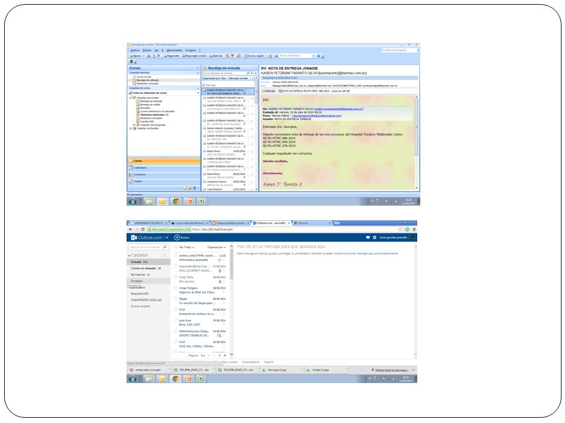Switch to Calendario in the navigation pane
Image resolution: width=565 pixels, height=423 pixels.
point(164,167)
